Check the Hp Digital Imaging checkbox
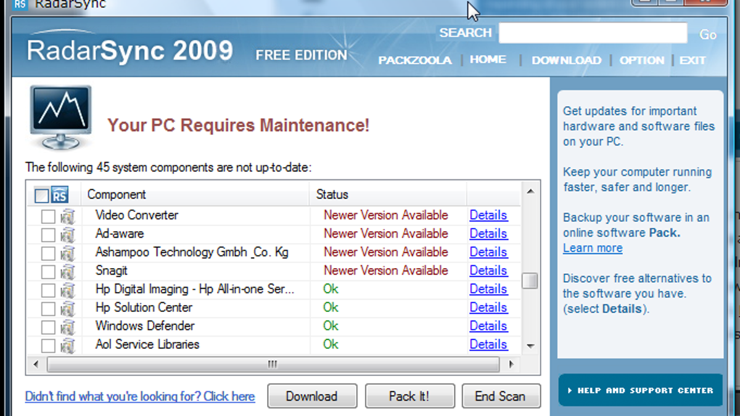740x416 pixels. tap(47, 291)
